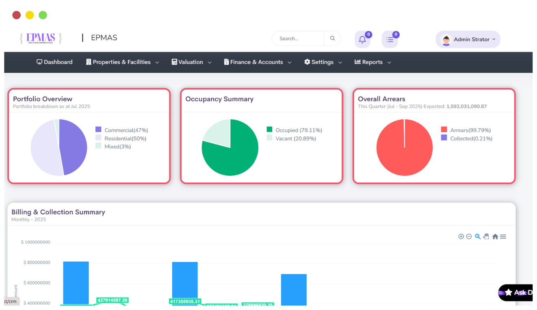The image size is (537, 310).
Task: Toggle Commercial(47%) legend entry
Action: [121, 130]
